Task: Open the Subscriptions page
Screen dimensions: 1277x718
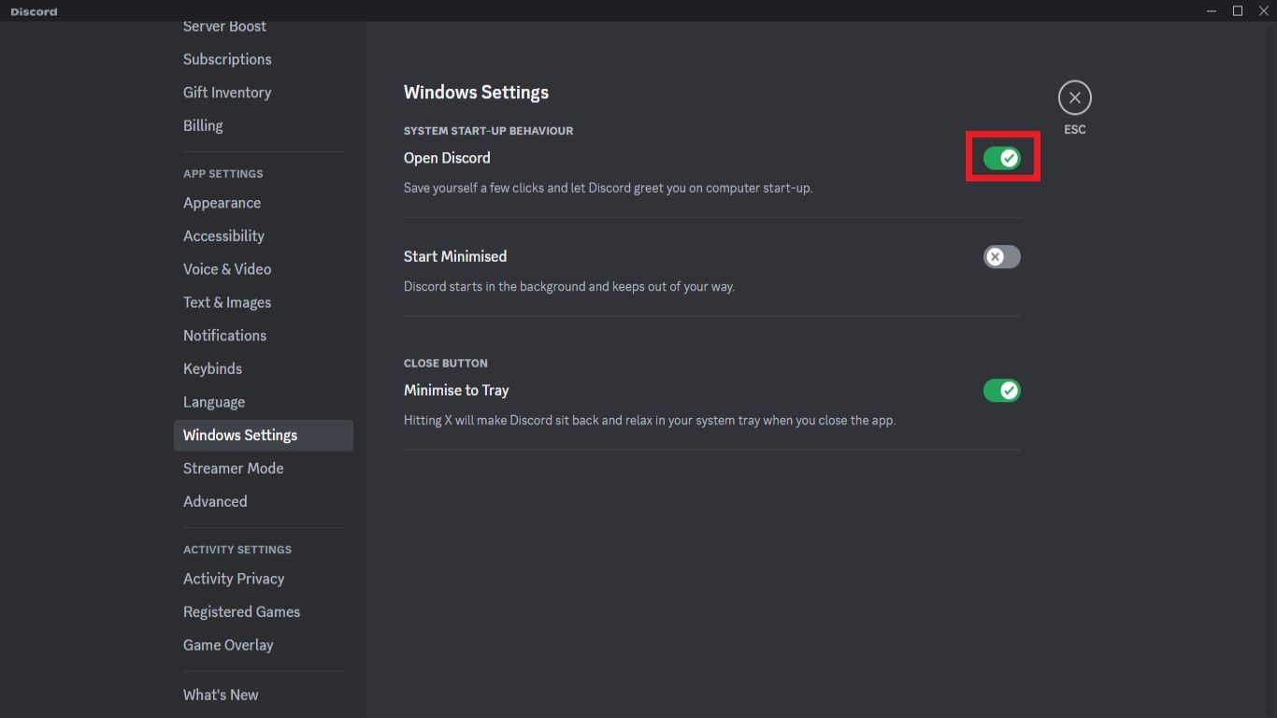Action: pos(227,59)
